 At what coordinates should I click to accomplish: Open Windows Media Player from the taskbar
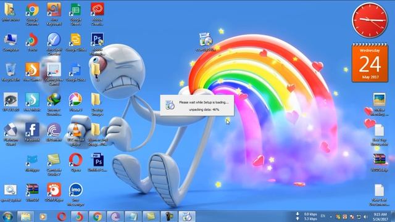pyautogui.click(x=43, y=216)
